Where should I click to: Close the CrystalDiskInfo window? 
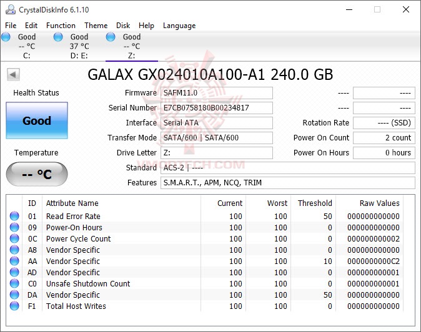pos(405,9)
